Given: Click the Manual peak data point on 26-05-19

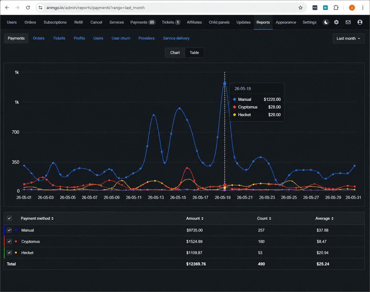Looking at the screenshot, I should point(225,84).
